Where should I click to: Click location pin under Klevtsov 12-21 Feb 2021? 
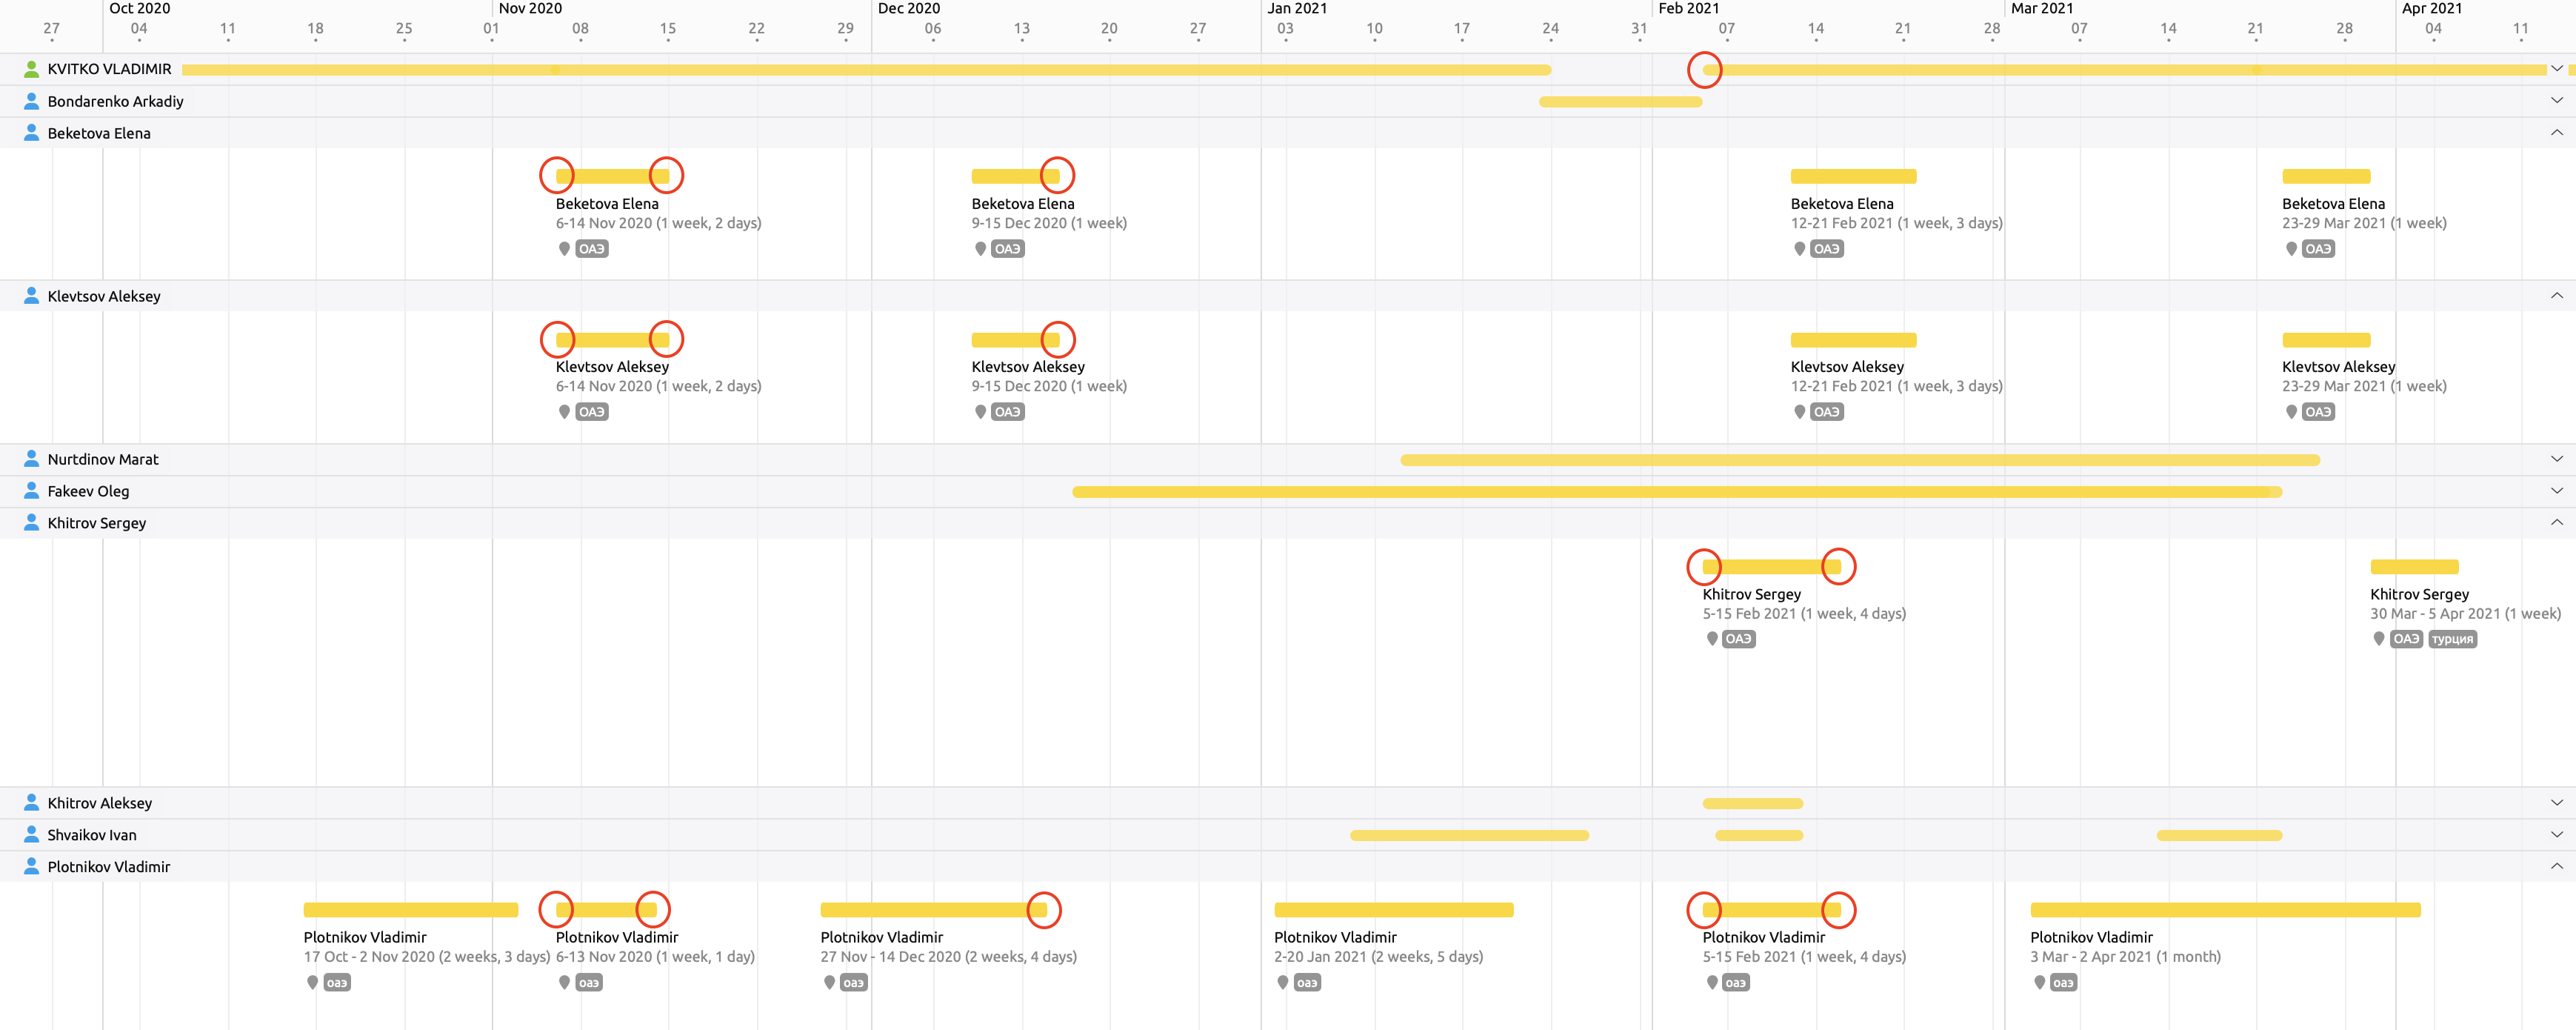pos(1799,412)
